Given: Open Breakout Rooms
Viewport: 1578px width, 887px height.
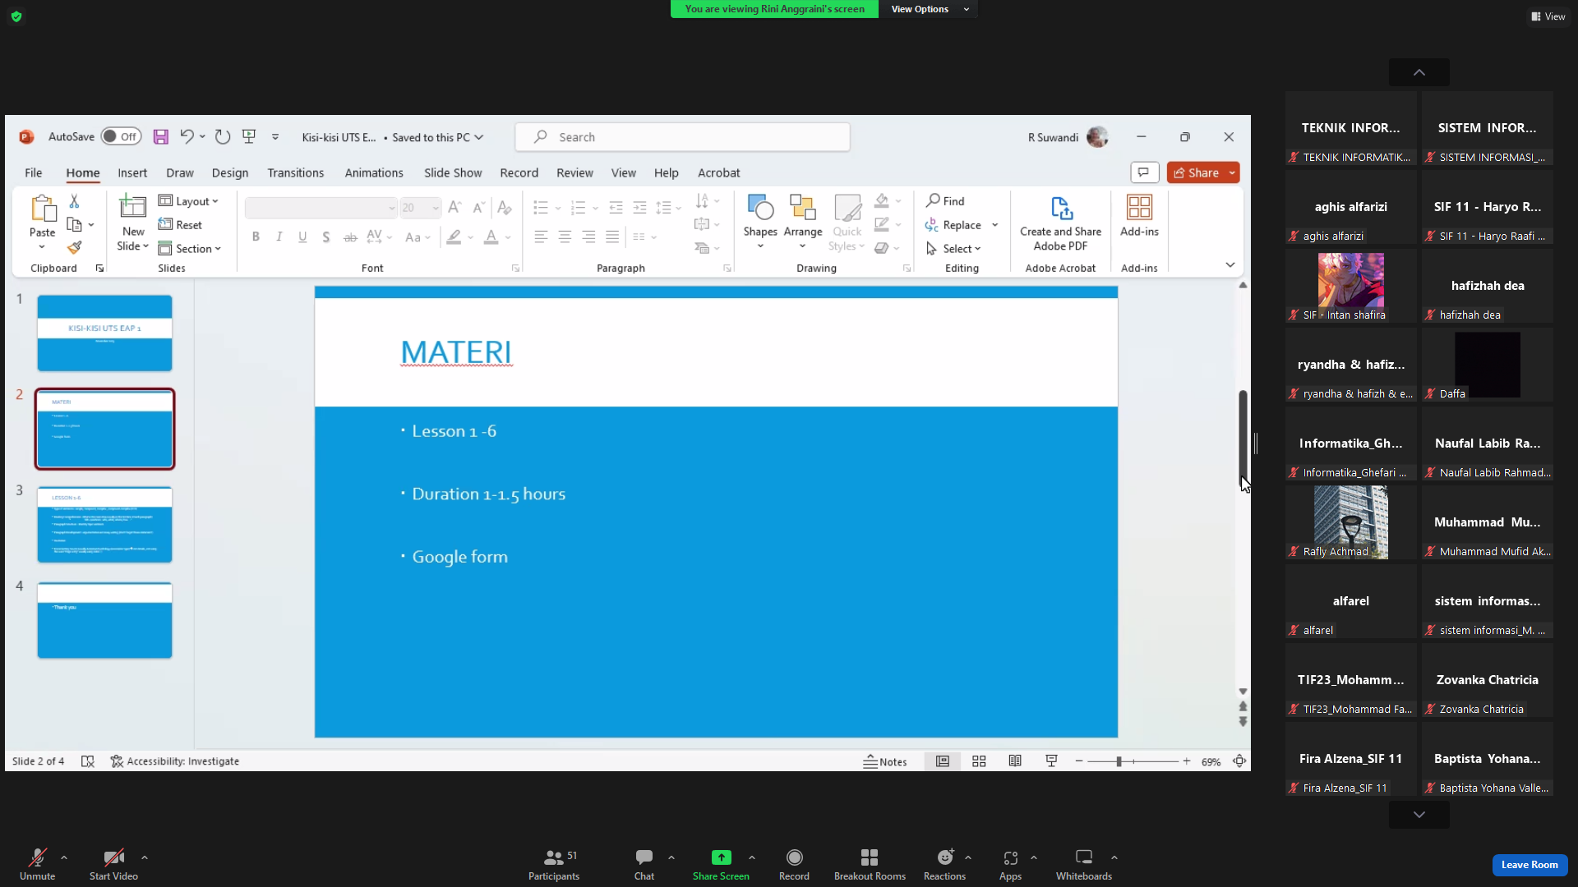Looking at the screenshot, I should [x=870, y=864].
